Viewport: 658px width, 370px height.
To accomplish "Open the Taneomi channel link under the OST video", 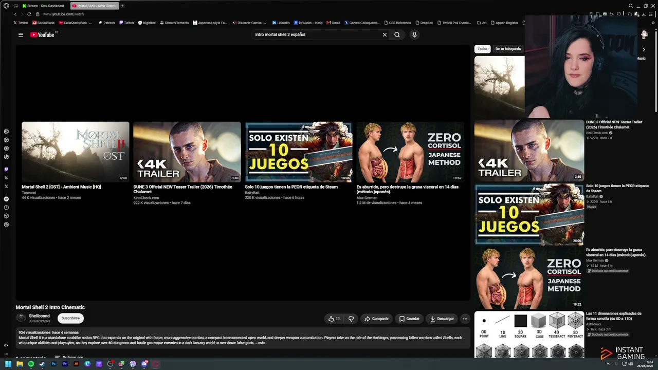I will 29,193.
